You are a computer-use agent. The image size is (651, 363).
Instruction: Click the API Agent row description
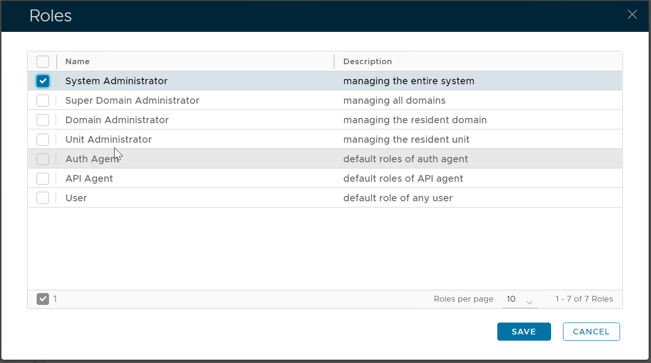(x=403, y=178)
